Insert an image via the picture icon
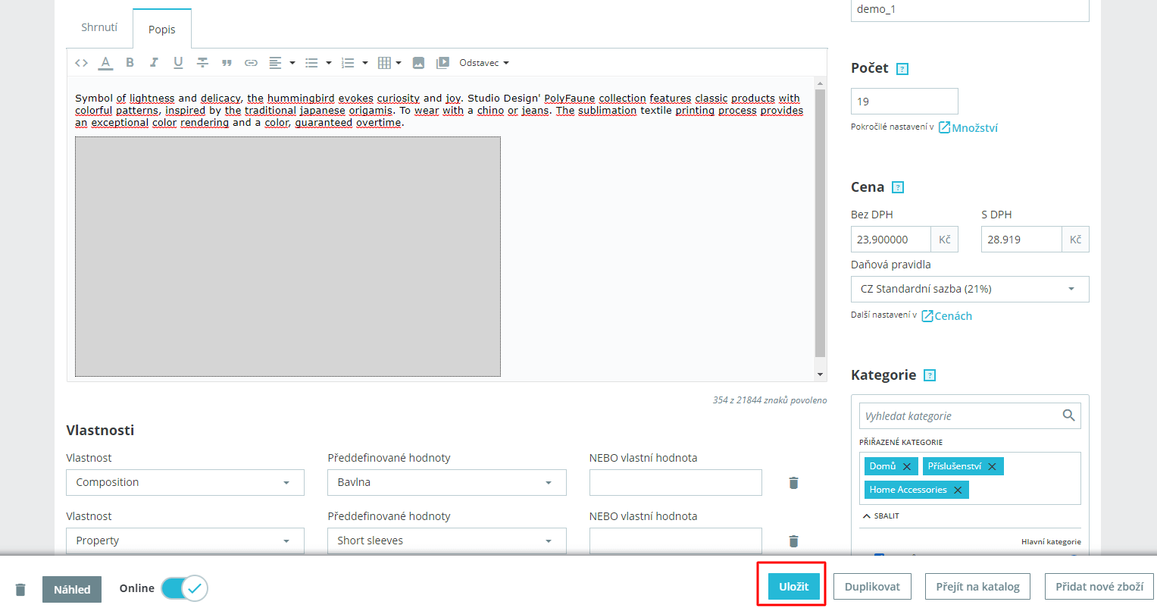Viewport: 1157px width, 608px height. (418, 63)
